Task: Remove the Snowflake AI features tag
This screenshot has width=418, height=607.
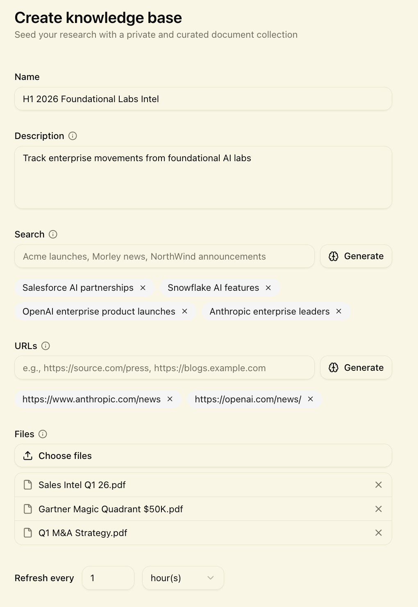Action: click(268, 288)
